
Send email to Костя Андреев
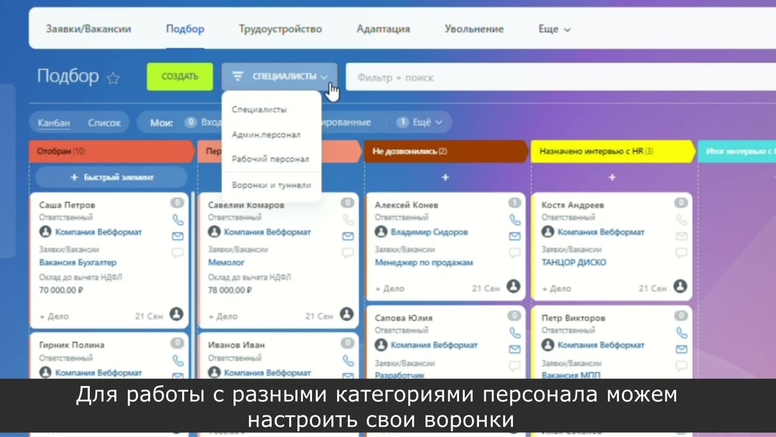coord(681,236)
